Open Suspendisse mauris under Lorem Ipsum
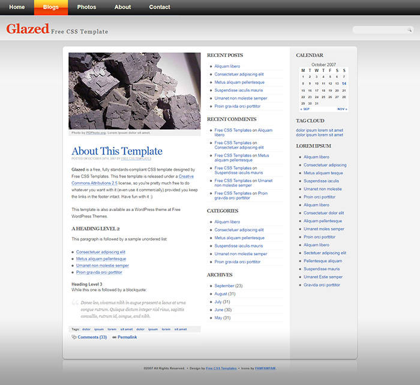Image resolution: width=420 pixels, height=385 pixels. point(322,269)
